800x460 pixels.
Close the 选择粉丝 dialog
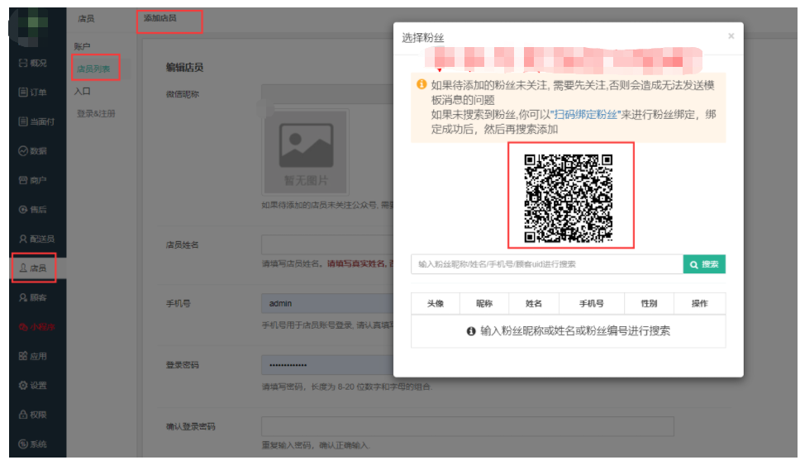[x=731, y=36]
